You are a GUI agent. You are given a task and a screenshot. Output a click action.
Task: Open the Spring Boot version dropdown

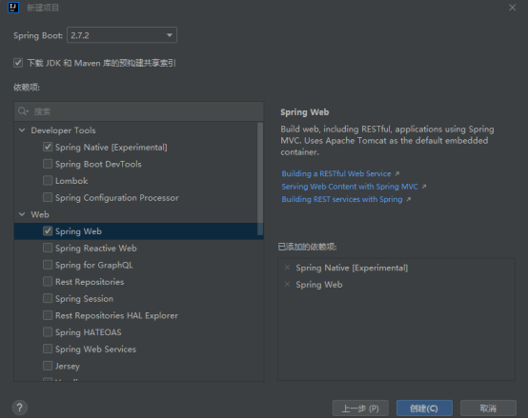tap(122, 35)
